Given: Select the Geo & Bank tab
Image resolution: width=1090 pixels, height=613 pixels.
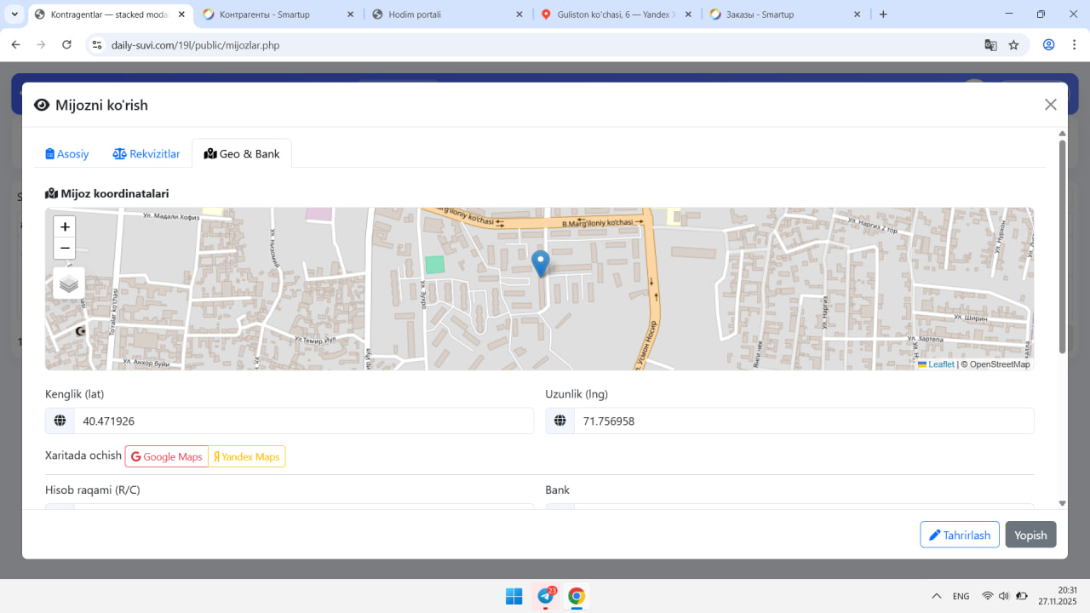Looking at the screenshot, I should [x=242, y=154].
